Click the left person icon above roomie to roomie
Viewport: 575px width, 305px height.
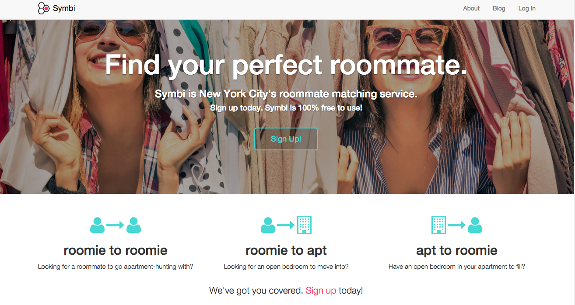tap(97, 225)
